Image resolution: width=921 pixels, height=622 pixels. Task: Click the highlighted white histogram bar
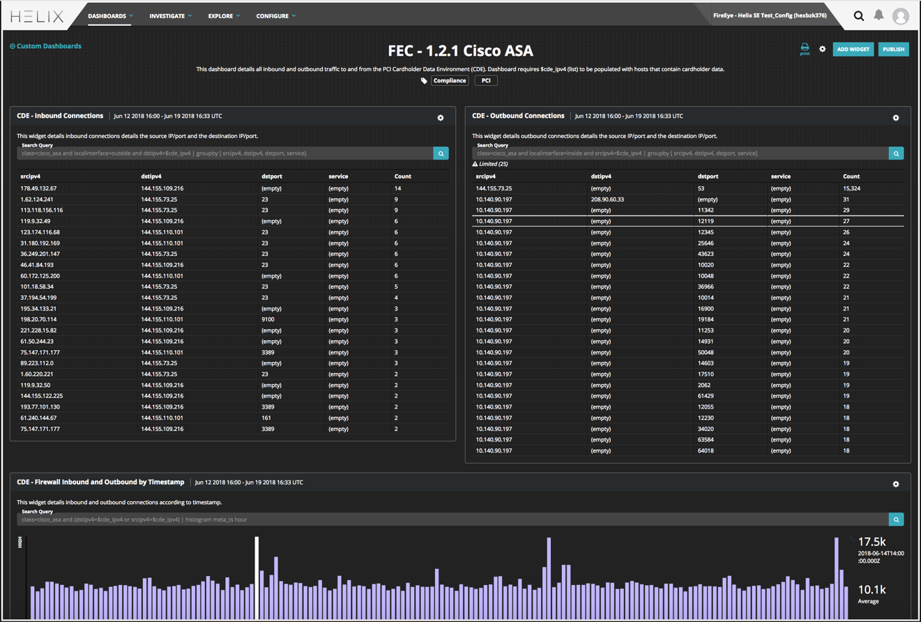point(257,578)
